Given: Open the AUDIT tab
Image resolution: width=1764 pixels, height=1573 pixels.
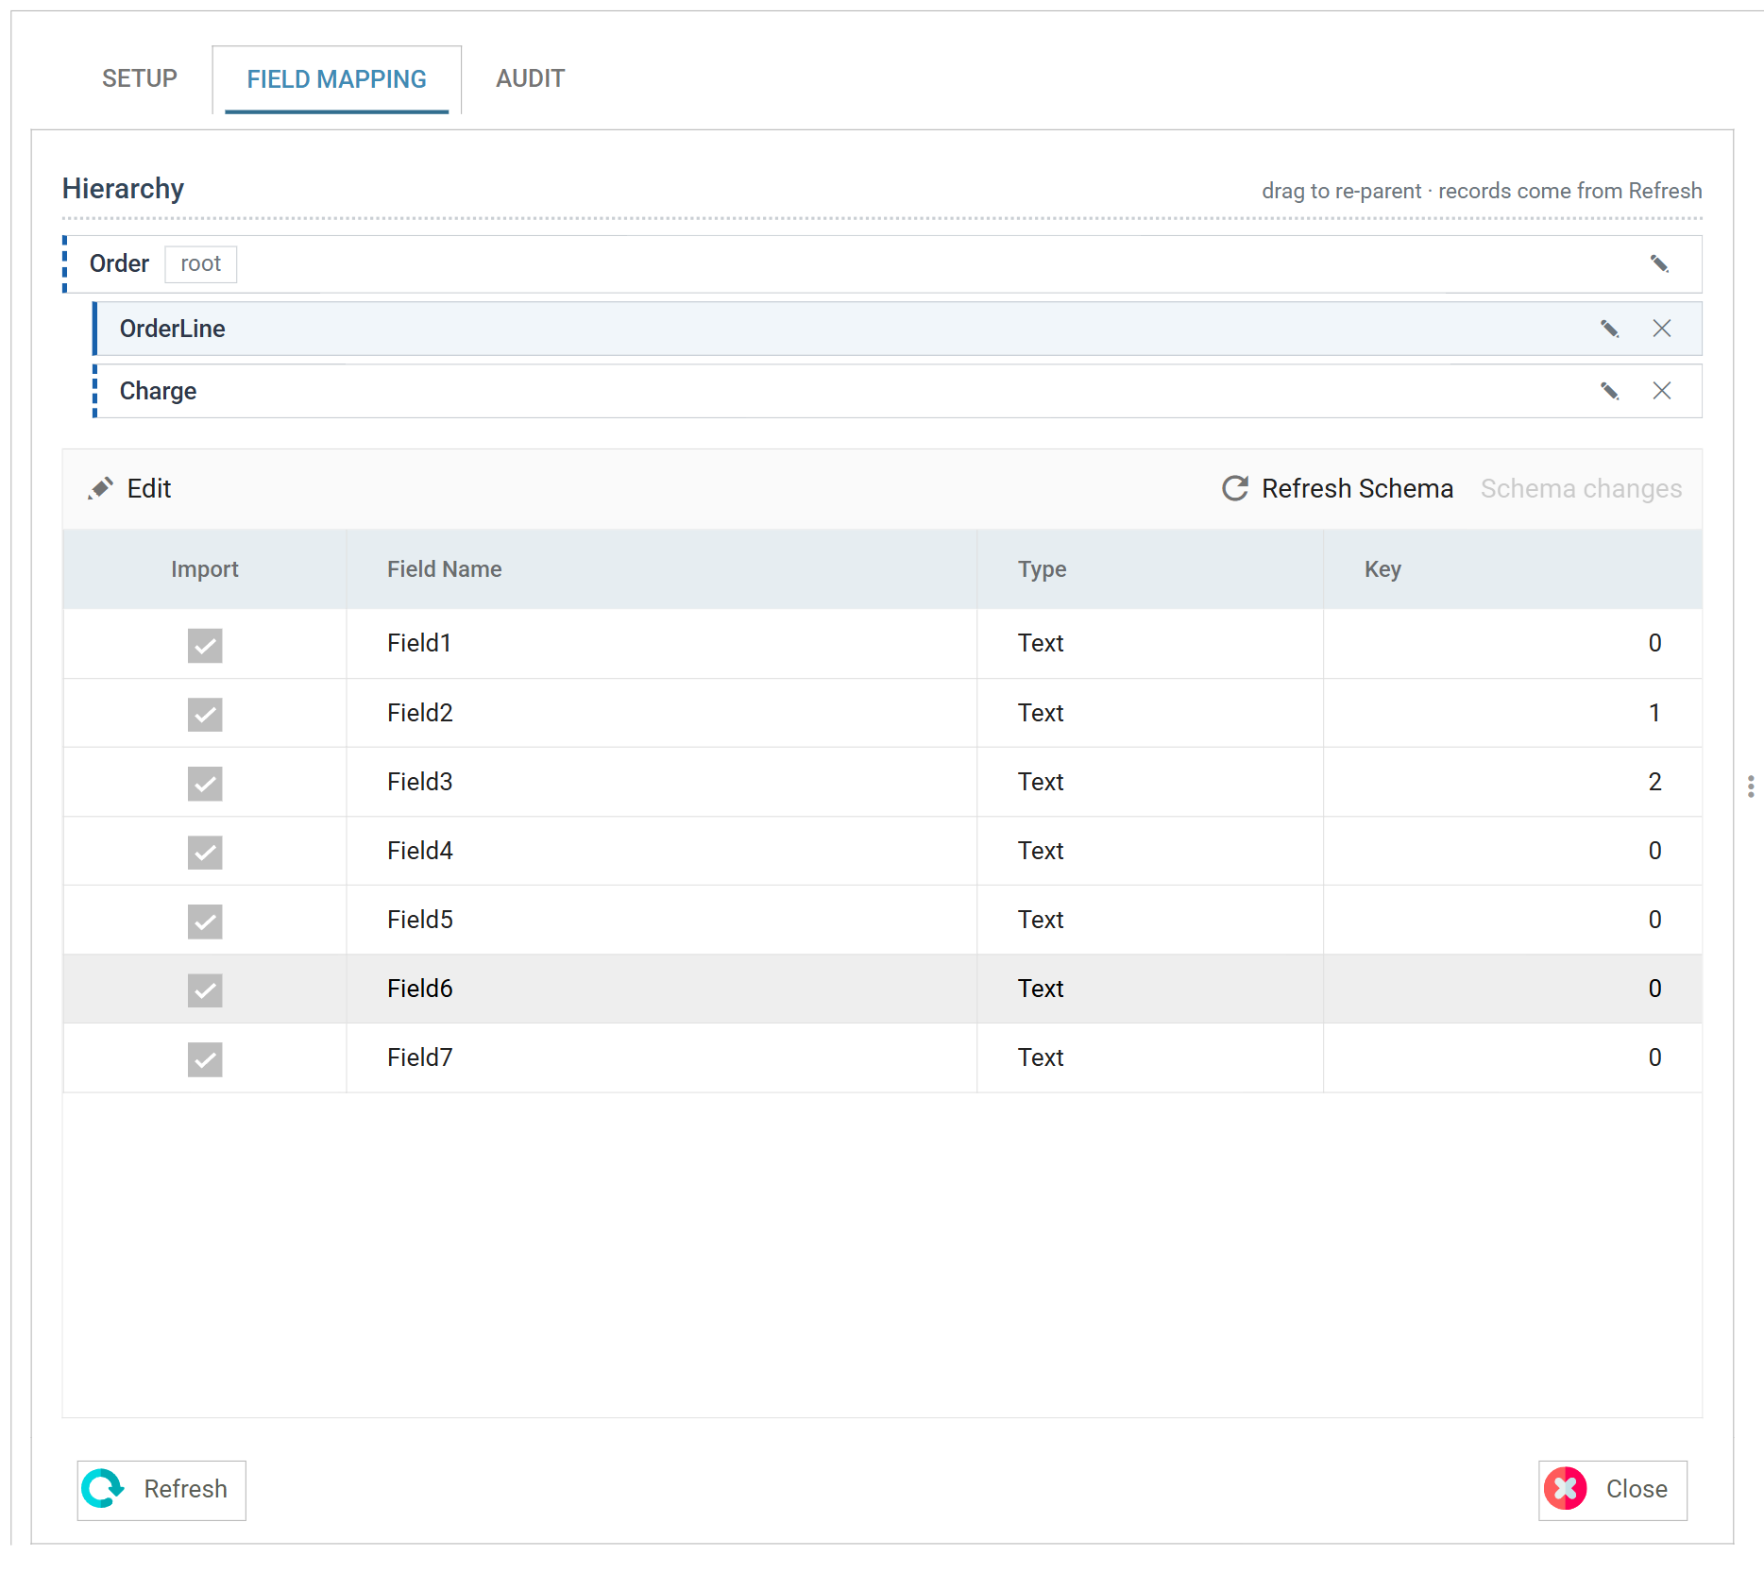Looking at the screenshot, I should click(x=531, y=78).
